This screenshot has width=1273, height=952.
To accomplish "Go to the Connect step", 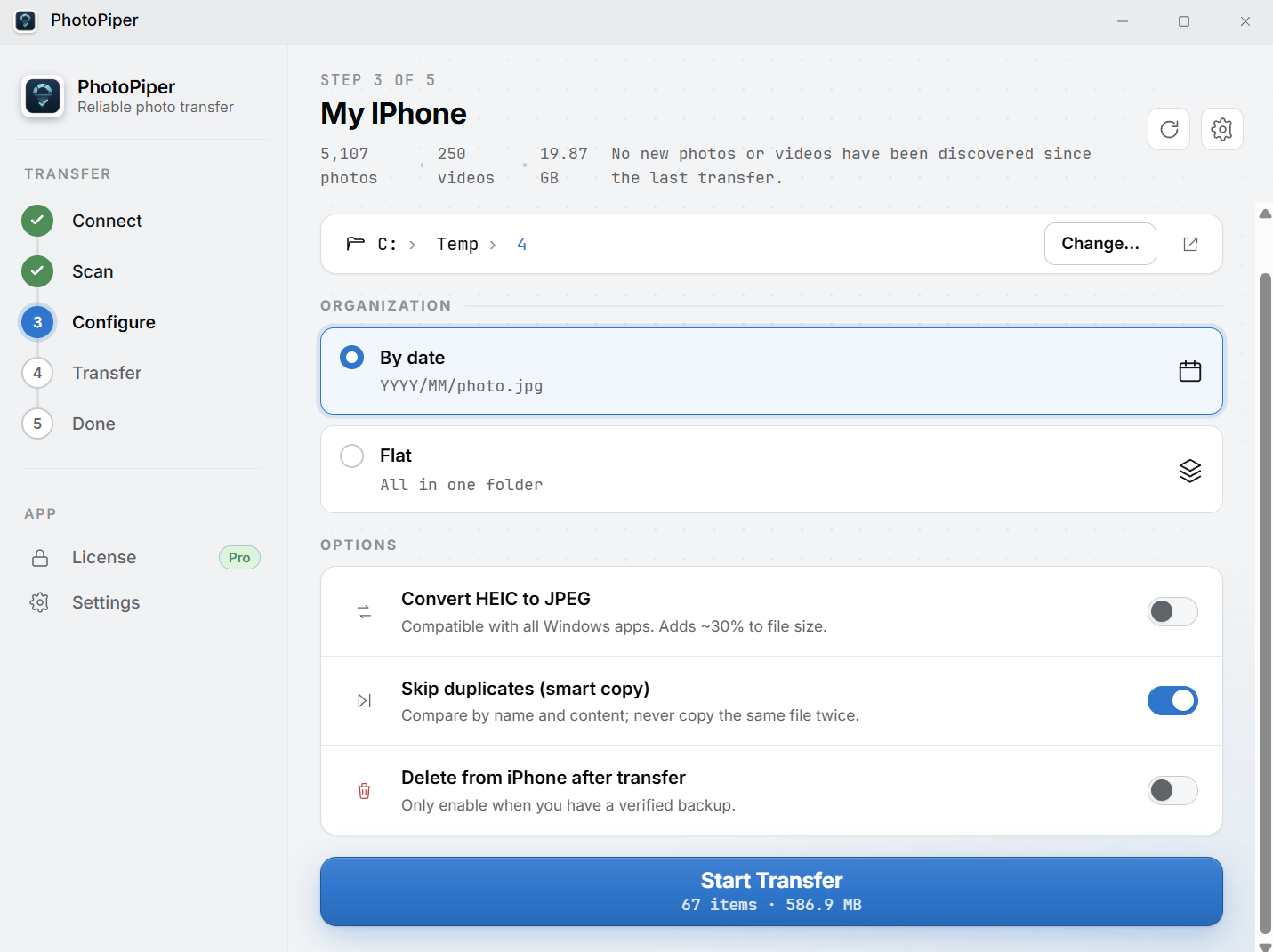I will [x=107, y=221].
